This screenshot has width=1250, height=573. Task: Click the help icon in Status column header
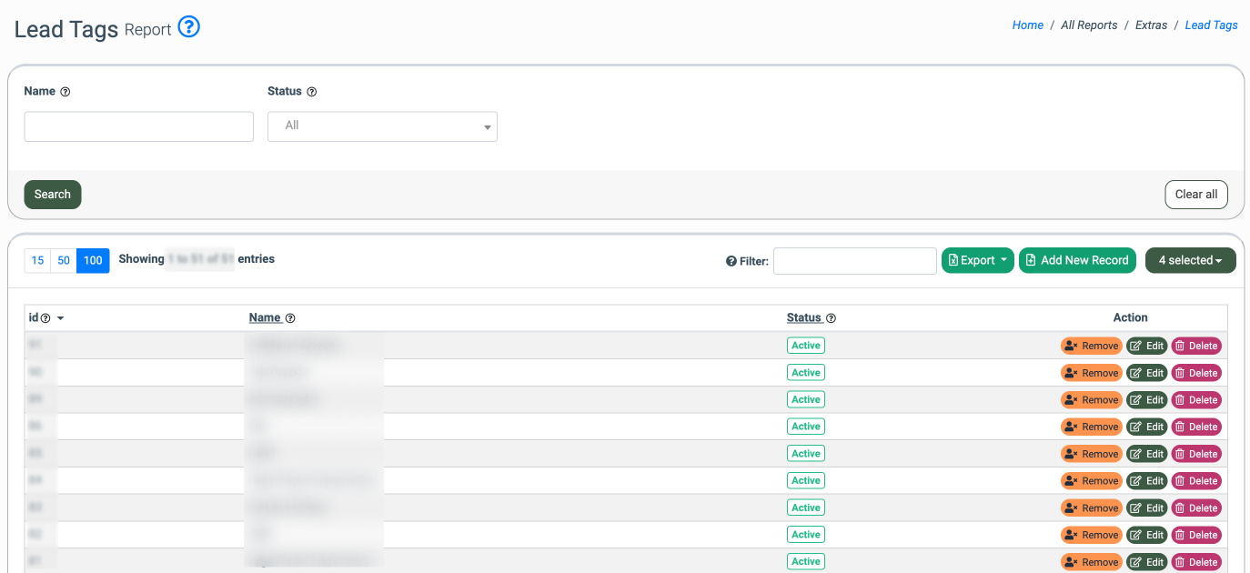[x=831, y=318]
